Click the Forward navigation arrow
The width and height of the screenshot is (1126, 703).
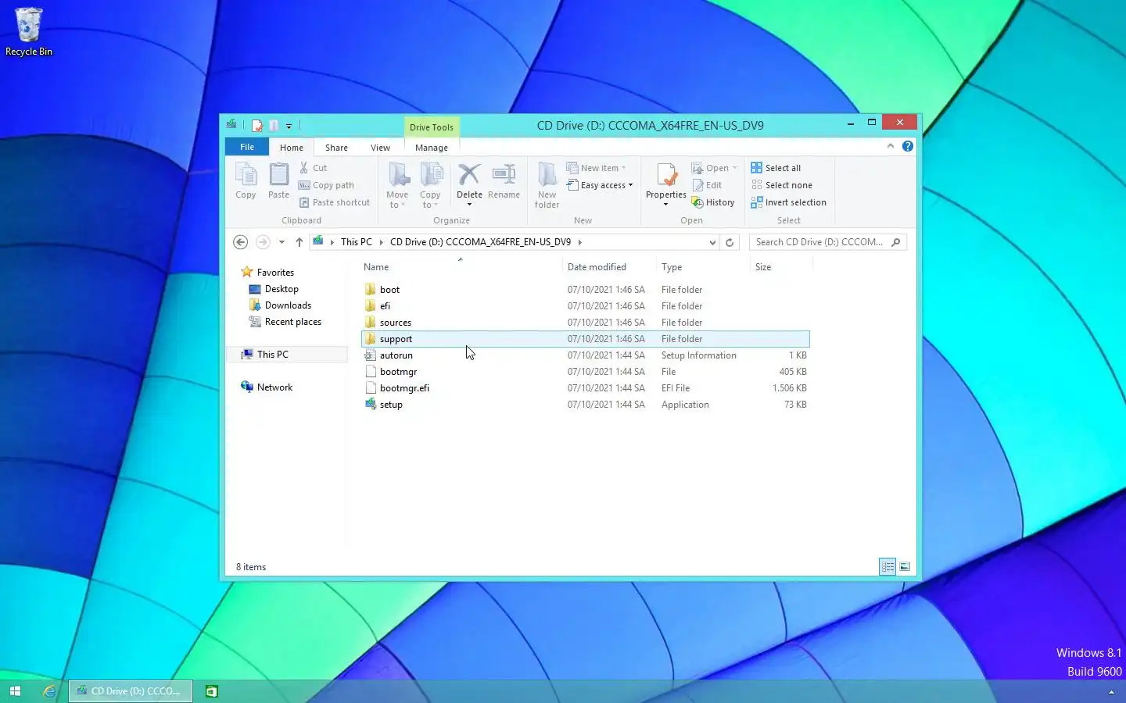pos(263,242)
